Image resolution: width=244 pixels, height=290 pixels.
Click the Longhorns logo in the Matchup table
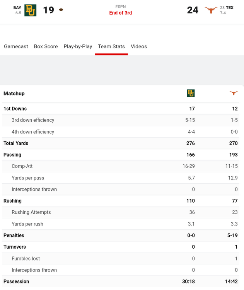click(x=233, y=93)
